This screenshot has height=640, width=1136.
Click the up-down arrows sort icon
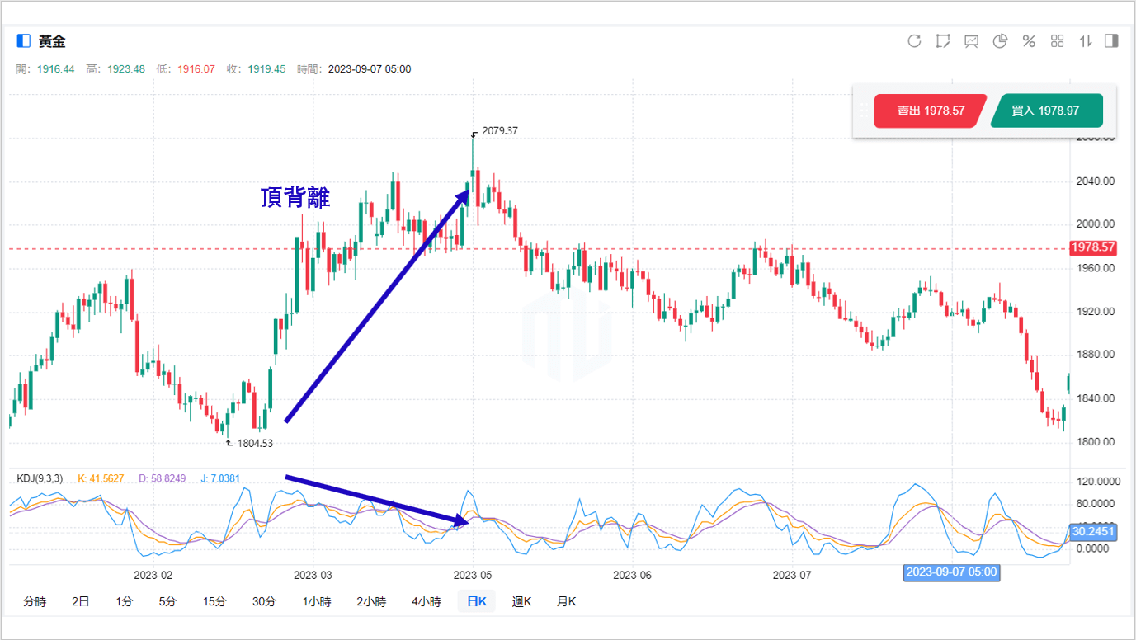coord(1086,41)
